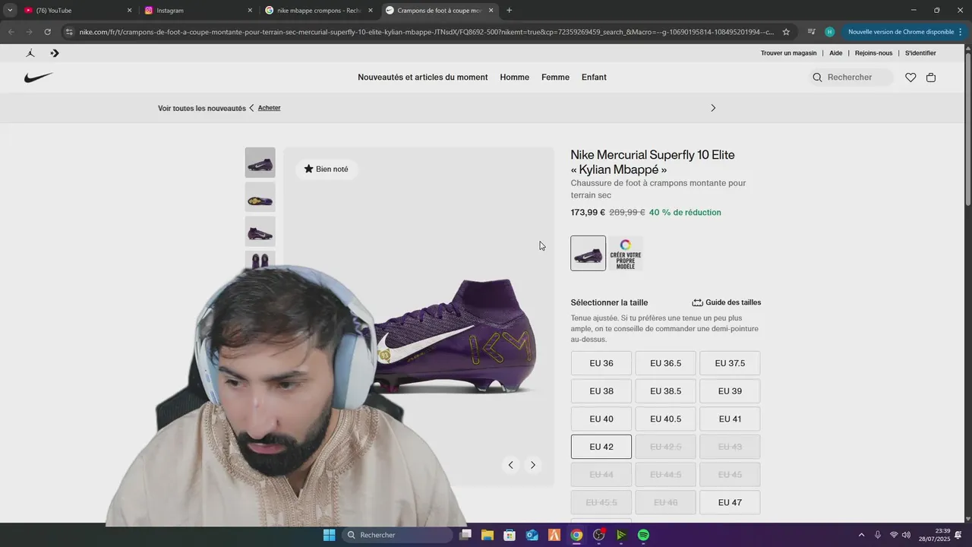This screenshot has height=547, width=972.
Task: Select size EU 47
Action: (x=730, y=502)
